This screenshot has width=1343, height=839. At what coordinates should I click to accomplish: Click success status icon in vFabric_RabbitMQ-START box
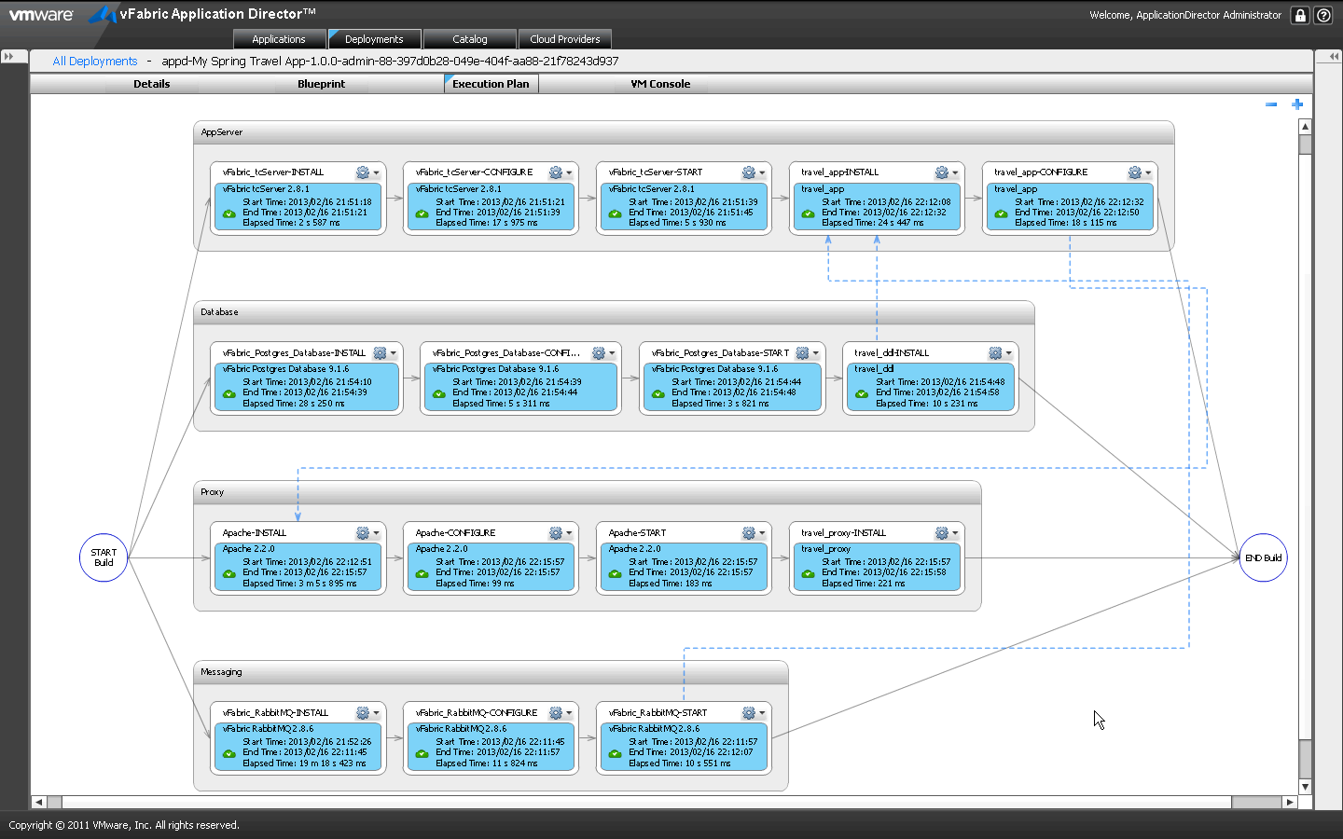click(615, 754)
